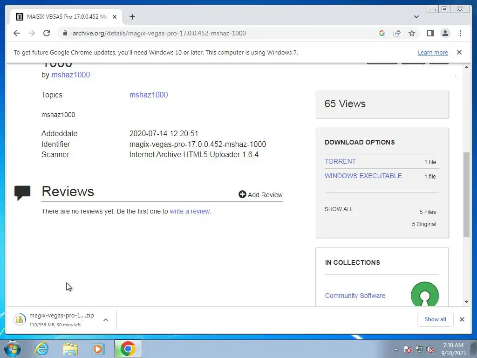Click the muted volume tray icon
The width and height of the screenshot is (477, 358).
(430, 349)
